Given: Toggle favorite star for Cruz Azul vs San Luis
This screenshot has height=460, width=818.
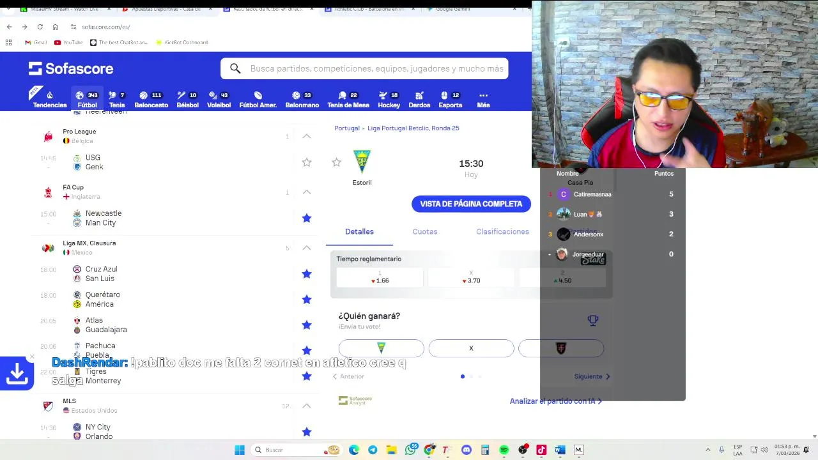Looking at the screenshot, I should tap(307, 273).
